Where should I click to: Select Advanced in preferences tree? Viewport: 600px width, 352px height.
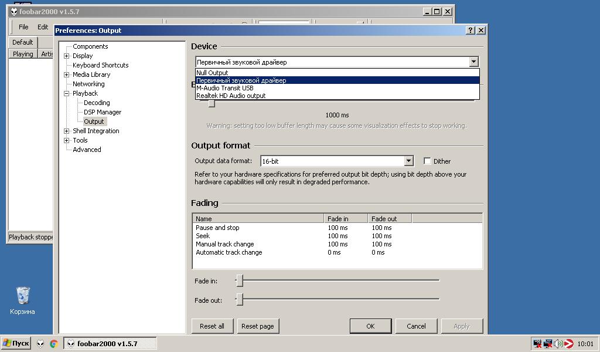pyautogui.click(x=87, y=150)
